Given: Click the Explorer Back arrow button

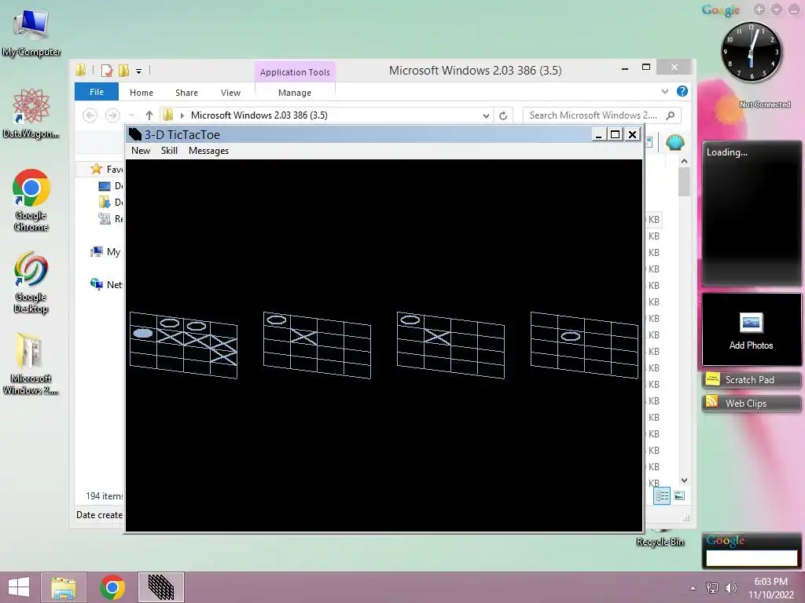Looking at the screenshot, I should pyautogui.click(x=90, y=115).
